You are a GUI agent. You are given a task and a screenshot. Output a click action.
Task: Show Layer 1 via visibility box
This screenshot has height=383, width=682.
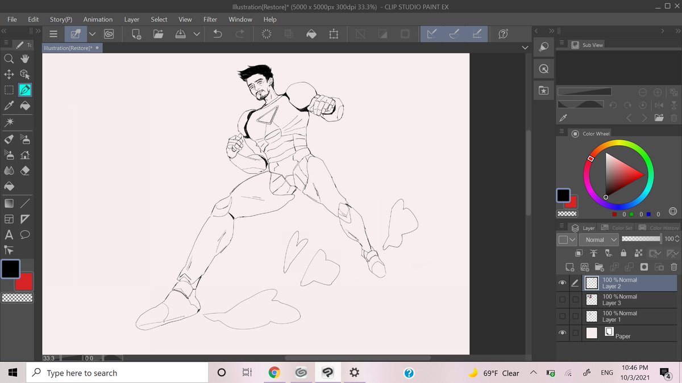[x=563, y=316]
